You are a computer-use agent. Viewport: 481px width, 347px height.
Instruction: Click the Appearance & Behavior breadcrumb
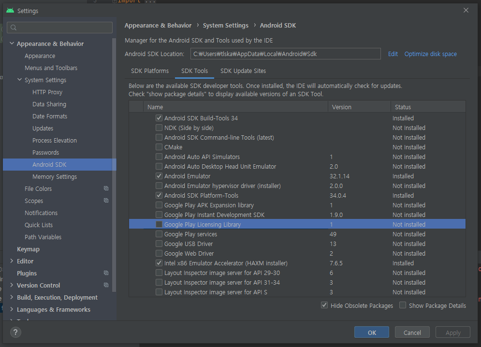158,26
